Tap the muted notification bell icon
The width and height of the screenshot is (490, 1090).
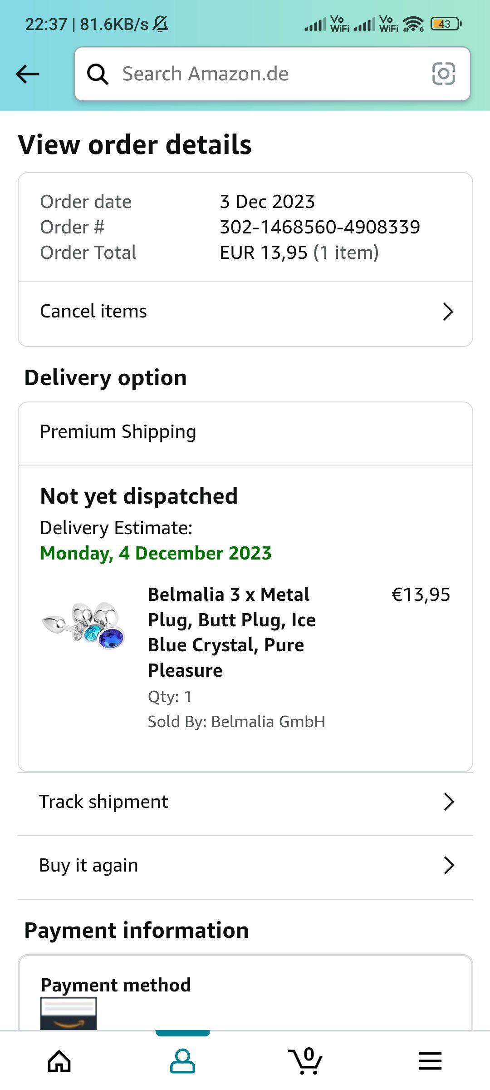[160, 24]
